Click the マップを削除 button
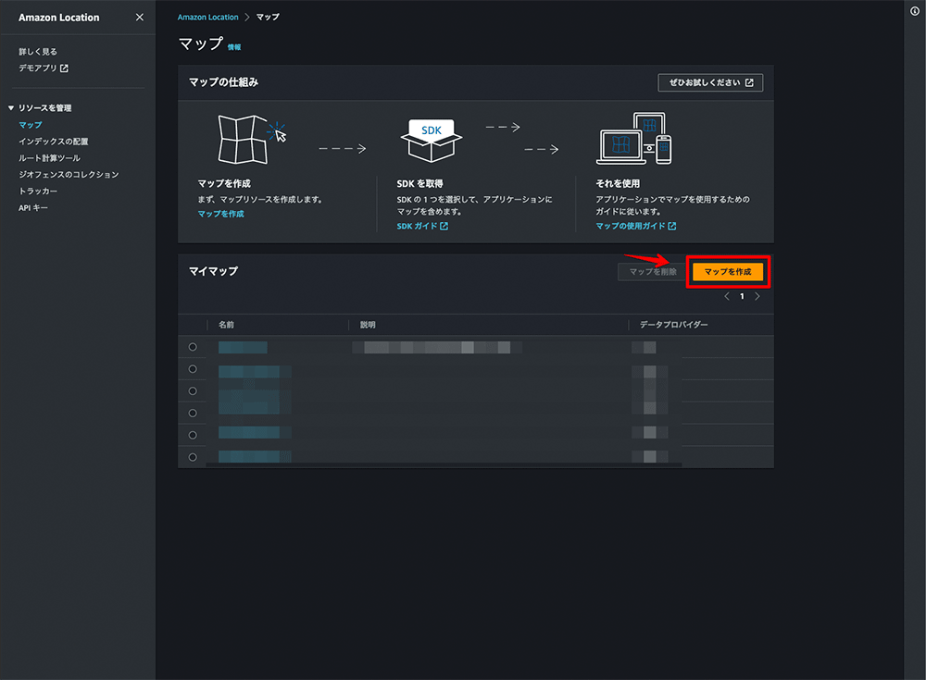 (x=653, y=271)
